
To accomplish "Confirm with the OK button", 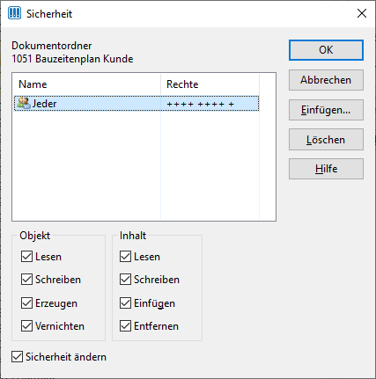I will (x=326, y=50).
